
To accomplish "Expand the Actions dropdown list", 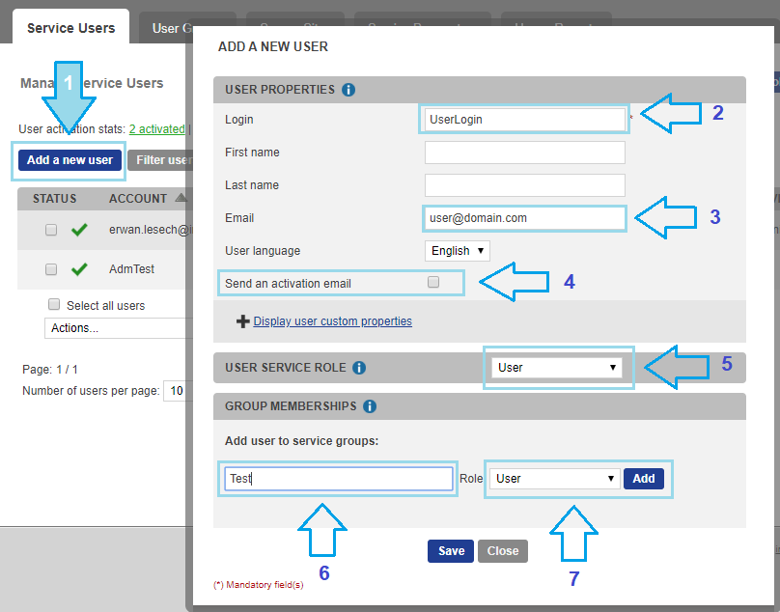I will (x=114, y=328).
